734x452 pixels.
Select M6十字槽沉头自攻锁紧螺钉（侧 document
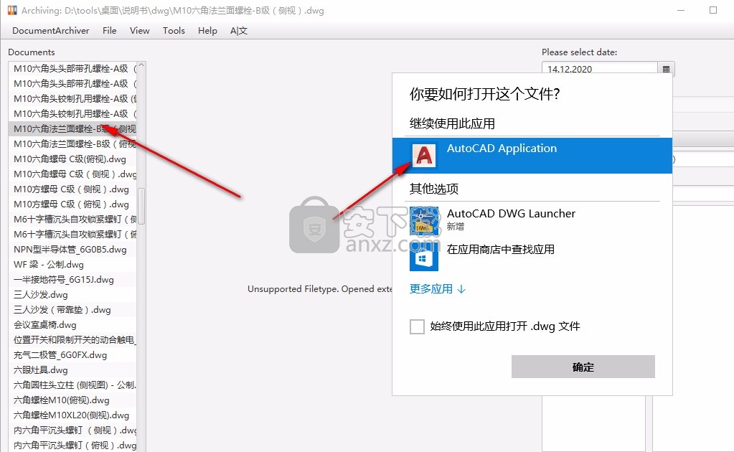point(72,219)
